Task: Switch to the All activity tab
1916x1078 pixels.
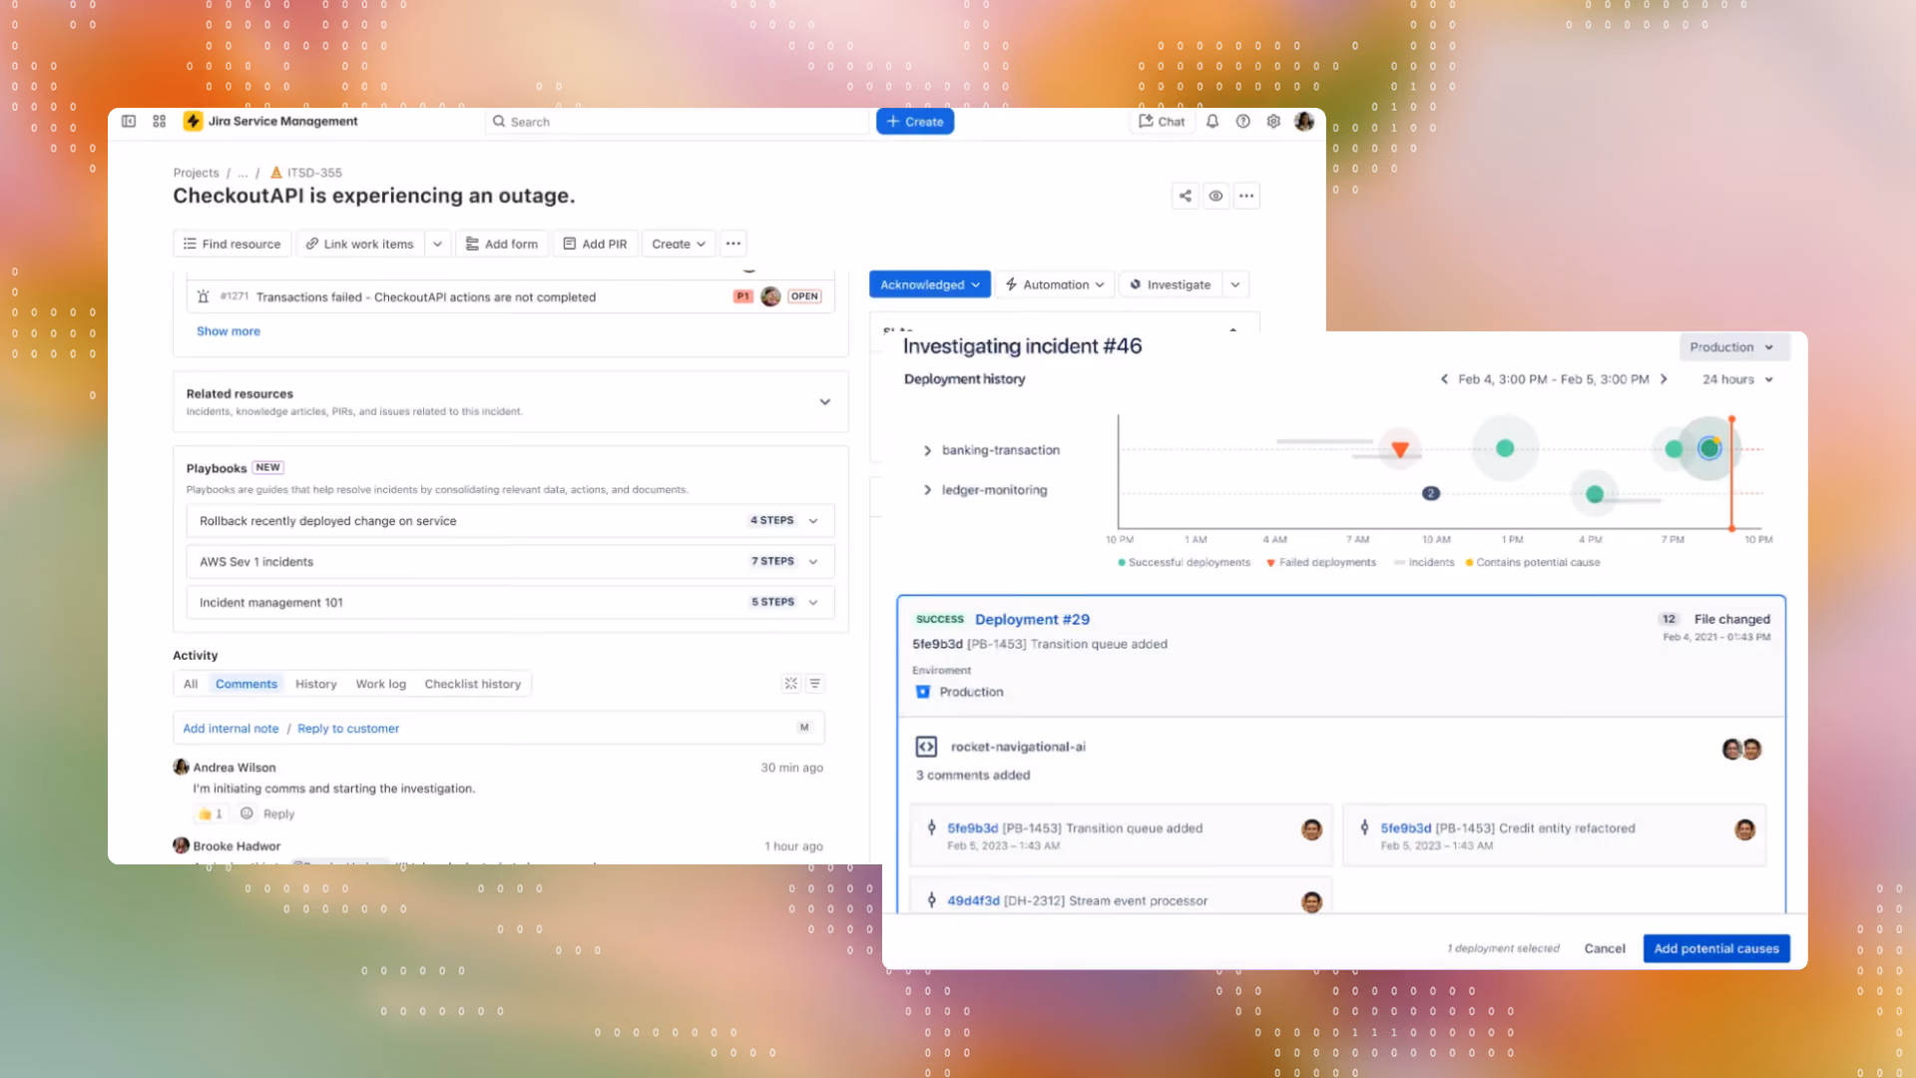Action: coord(191,684)
